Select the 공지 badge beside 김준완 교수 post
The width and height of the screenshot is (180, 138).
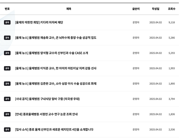pos(7,84)
